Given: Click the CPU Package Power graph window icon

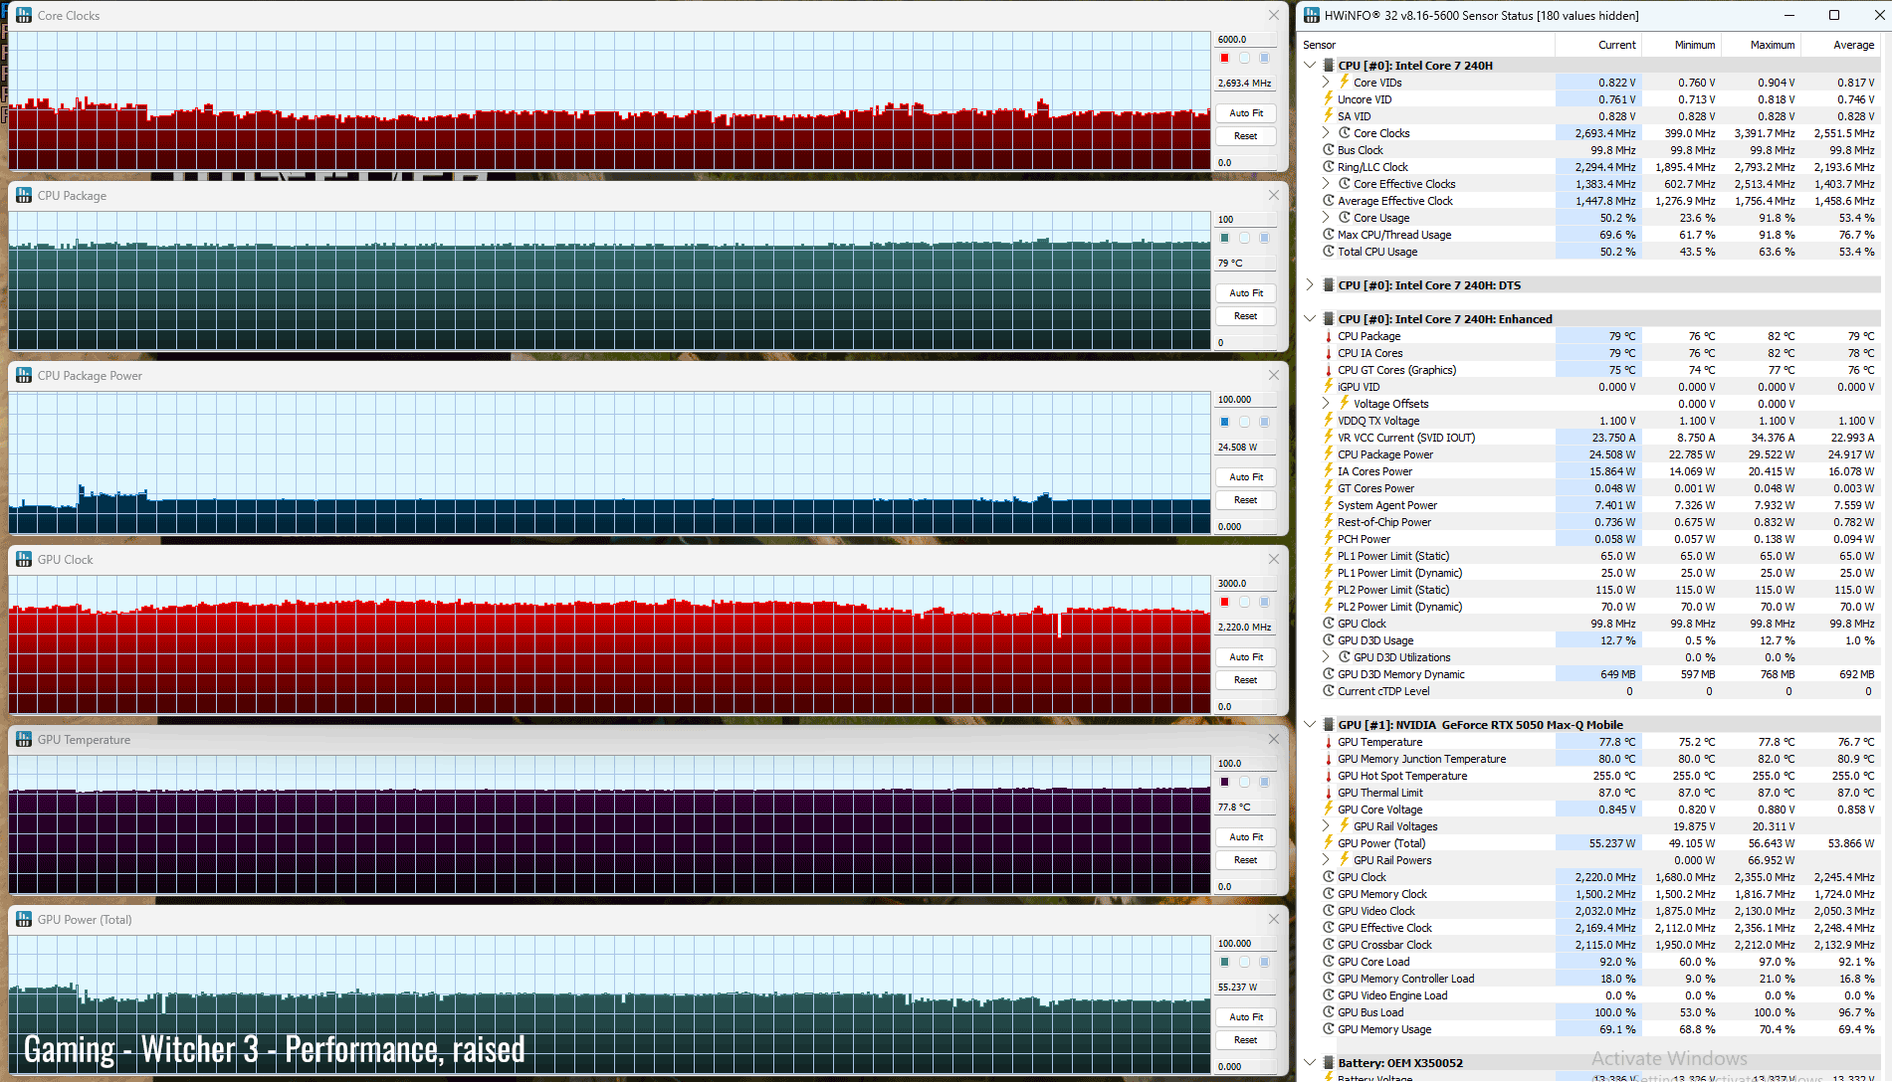Looking at the screenshot, I should click(24, 375).
